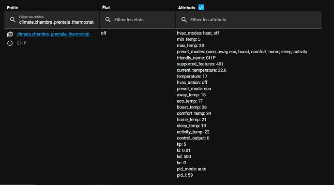Select the pid_mode: auto attribute
334x185 pixels.
point(192,169)
